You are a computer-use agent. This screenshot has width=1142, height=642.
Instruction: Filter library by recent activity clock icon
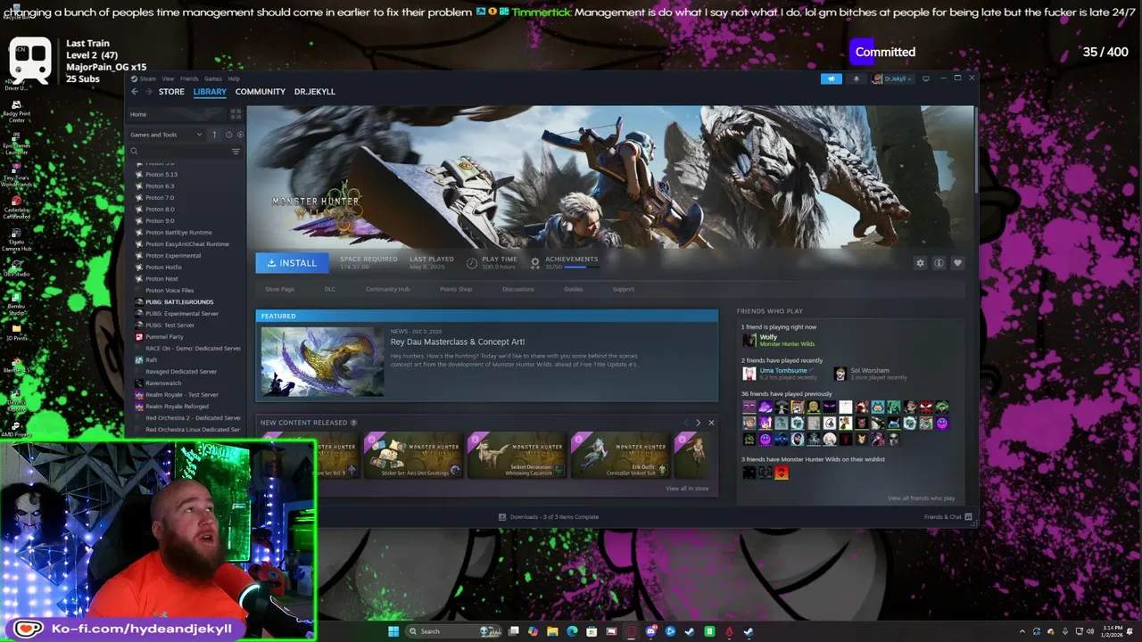228,135
